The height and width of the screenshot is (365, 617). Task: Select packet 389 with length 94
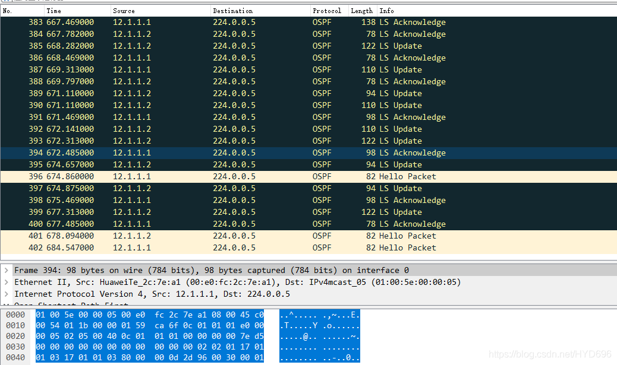click(308, 94)
